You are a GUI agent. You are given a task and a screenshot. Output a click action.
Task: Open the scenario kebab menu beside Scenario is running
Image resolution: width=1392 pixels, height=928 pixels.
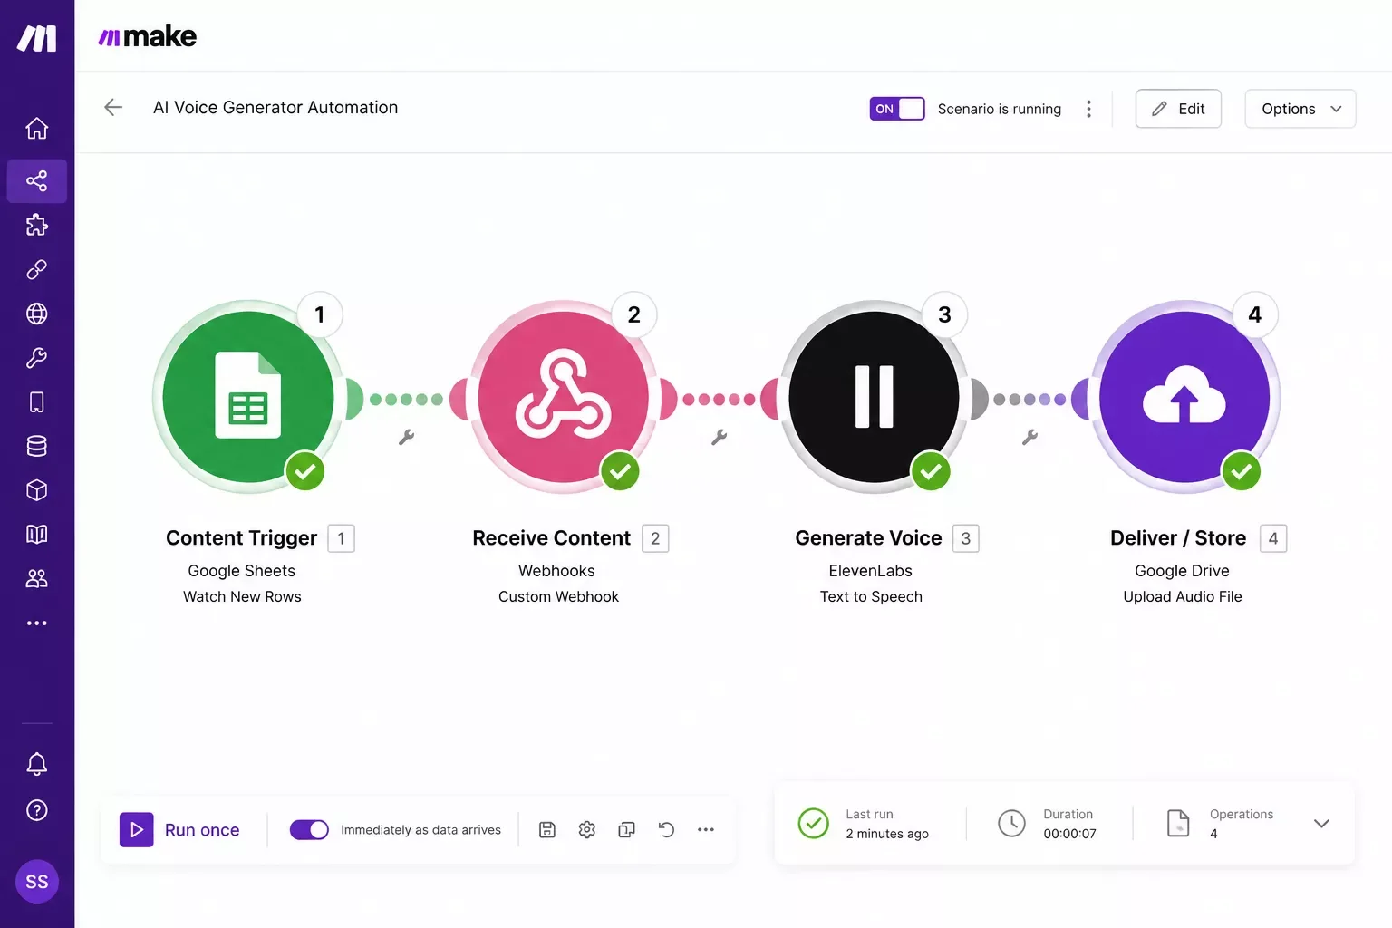click(x=1088, y=109)
